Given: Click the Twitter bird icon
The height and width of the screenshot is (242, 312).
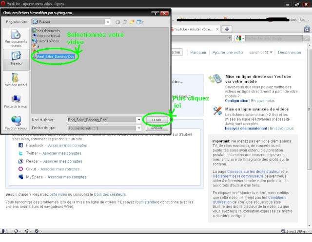Looking at the screenshot, I should coord(20,153).
